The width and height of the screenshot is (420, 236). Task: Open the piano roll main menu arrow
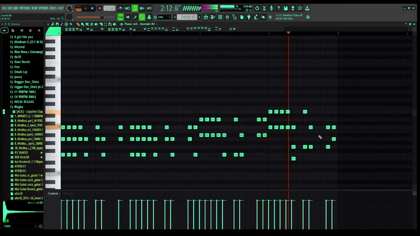[48, 24]
